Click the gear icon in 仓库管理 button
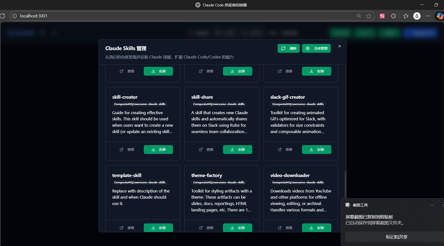Image resolution: width=444 pixels, height=246 pixels. tap(308, 48)
